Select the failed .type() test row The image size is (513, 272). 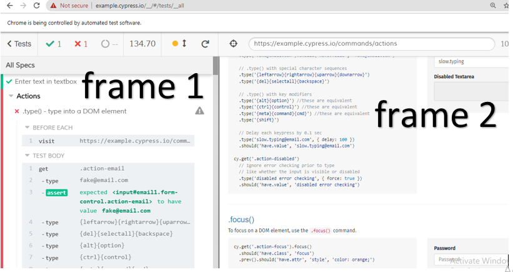click(x=74, y=111)
